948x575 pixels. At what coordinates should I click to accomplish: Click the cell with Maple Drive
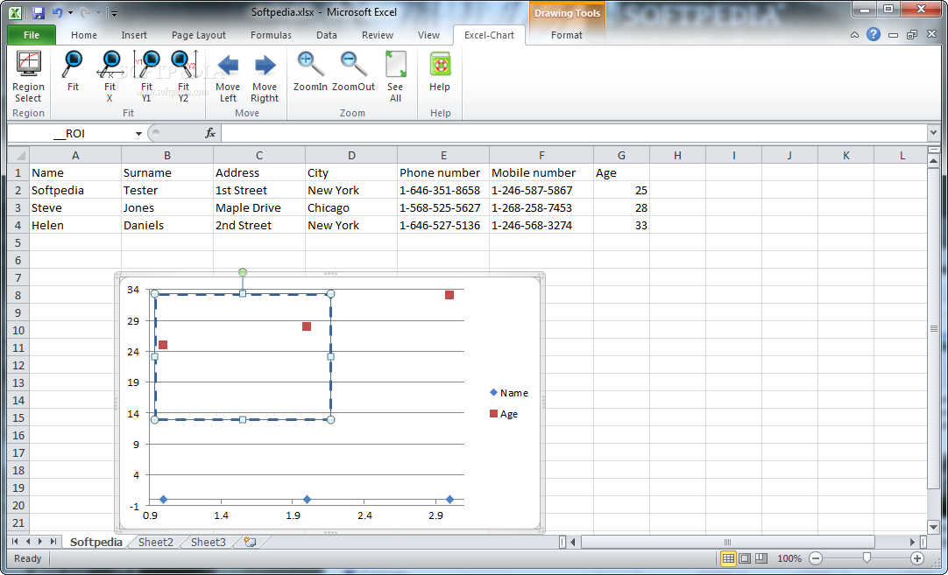(259, 207)
